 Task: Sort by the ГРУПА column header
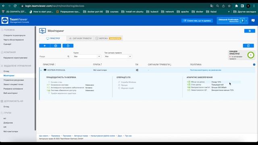(97, 64)
